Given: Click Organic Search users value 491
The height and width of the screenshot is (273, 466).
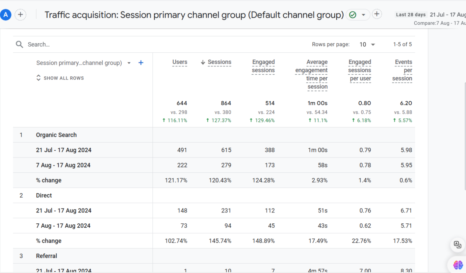Looking at the screenshot, I should coord(182,150).
